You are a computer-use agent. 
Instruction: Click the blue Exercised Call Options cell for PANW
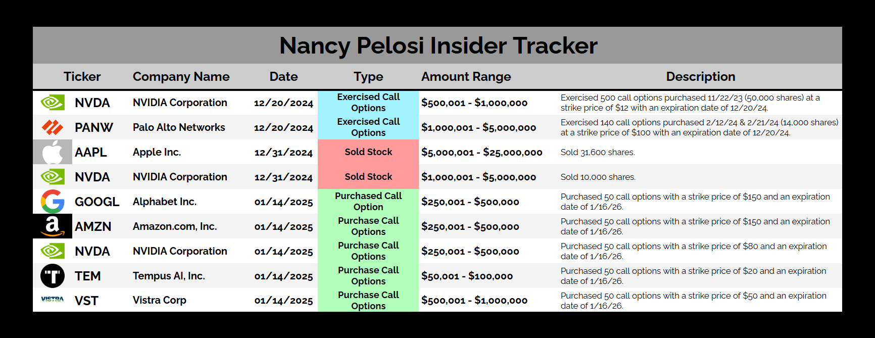point(368,127)
